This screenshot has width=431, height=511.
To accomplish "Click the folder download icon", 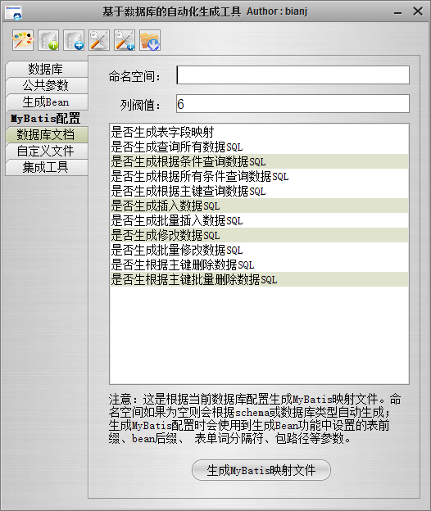I will [x=150, y=40].
